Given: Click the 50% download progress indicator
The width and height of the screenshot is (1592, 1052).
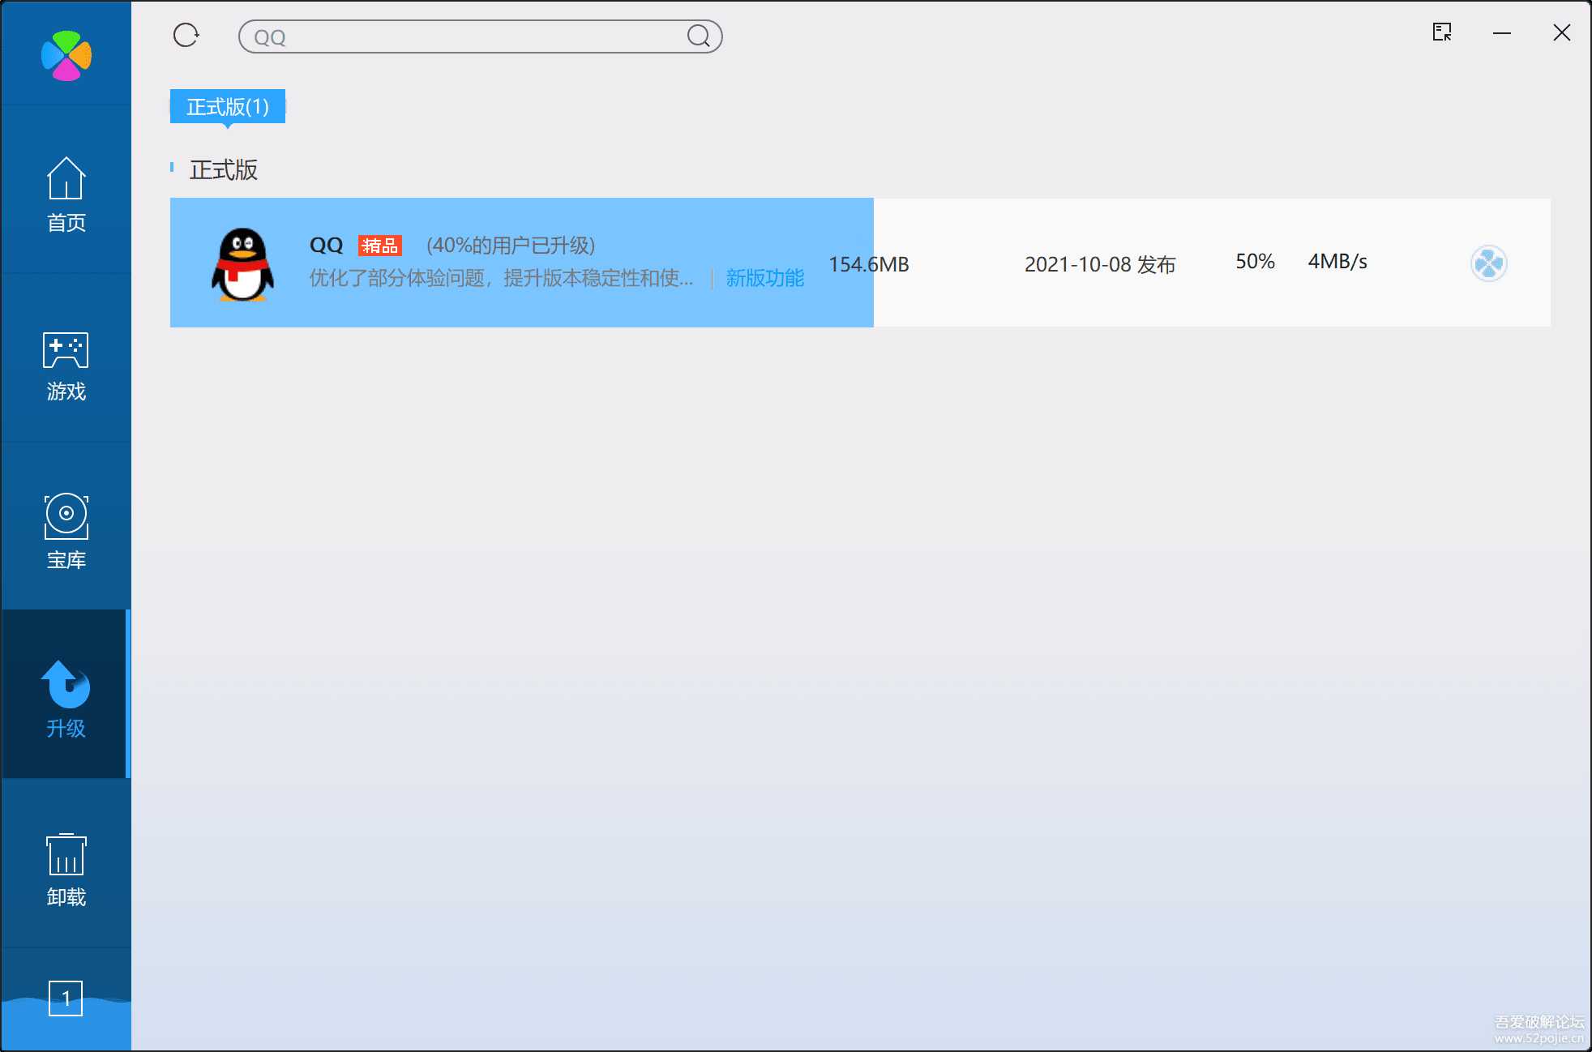Looking at the screenshot, I should (x=1254, y=261).
